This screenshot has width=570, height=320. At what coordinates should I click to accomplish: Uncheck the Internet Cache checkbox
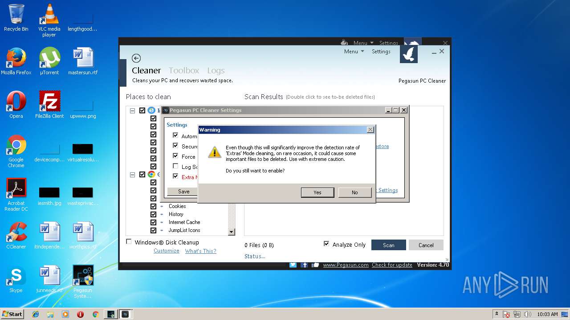(153, 222)
